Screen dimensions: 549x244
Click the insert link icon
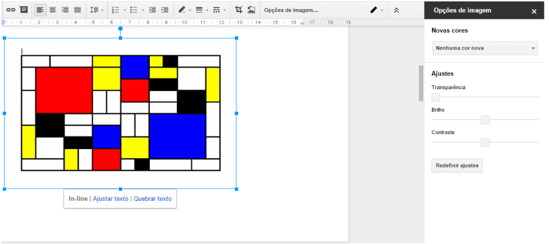(10, 10)
